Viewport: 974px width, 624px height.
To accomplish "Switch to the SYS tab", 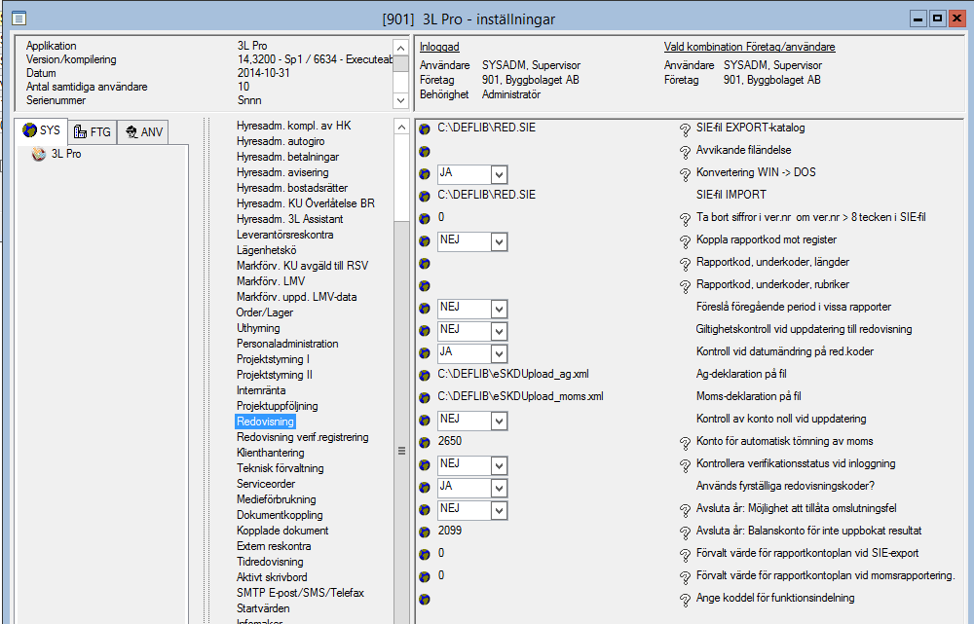I will point(41,130).
